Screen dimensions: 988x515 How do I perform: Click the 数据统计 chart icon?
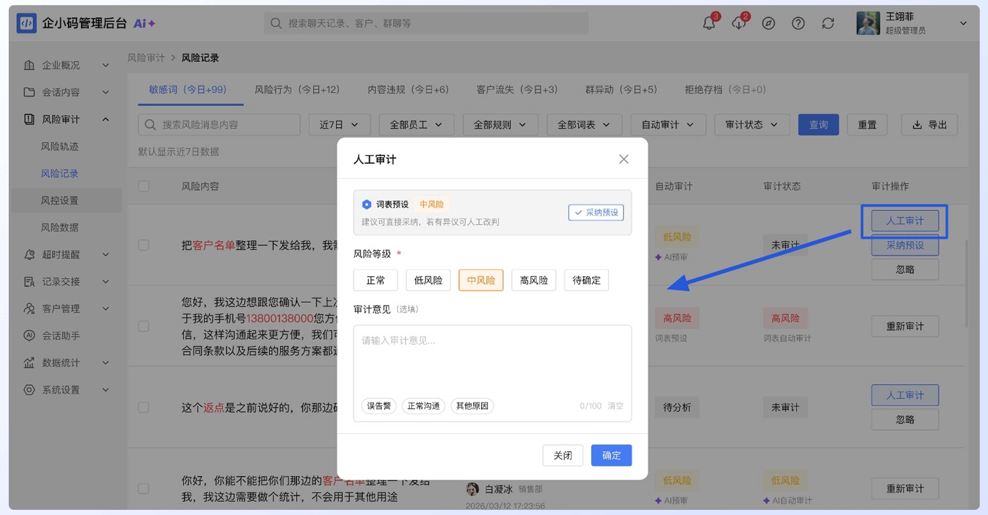click(x=29, y=363)
